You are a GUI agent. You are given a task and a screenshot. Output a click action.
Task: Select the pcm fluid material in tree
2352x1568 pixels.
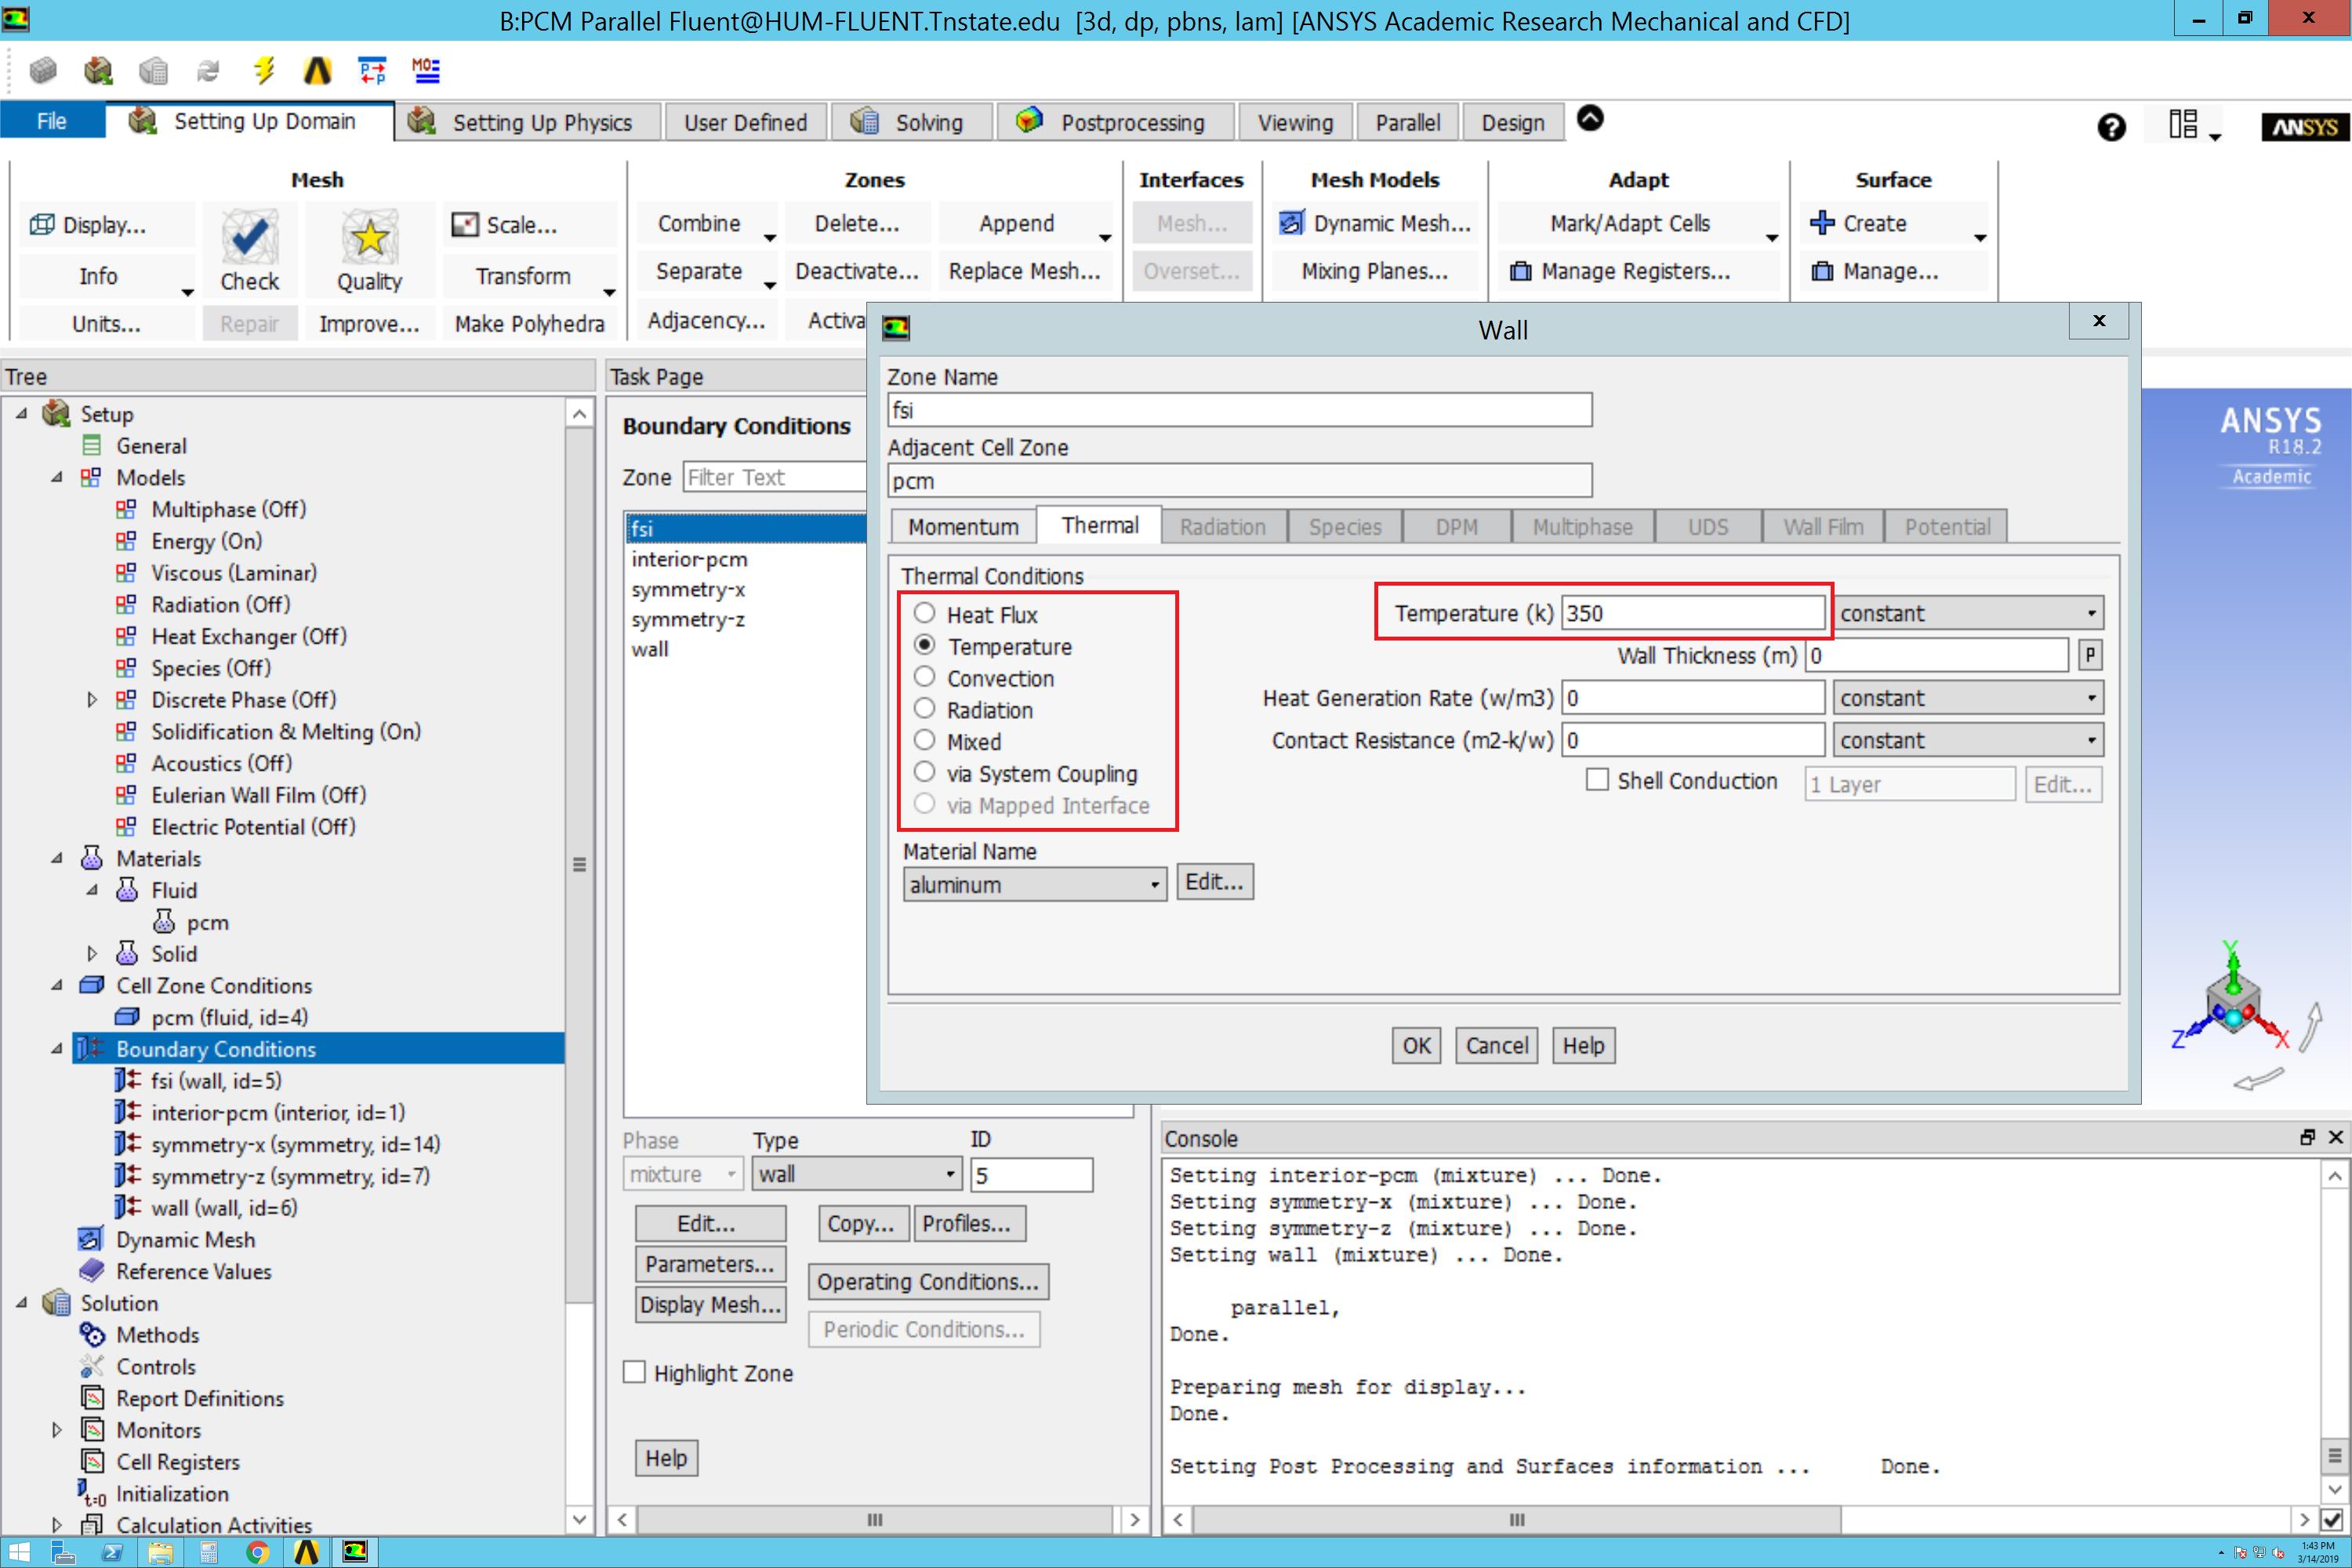207,922
